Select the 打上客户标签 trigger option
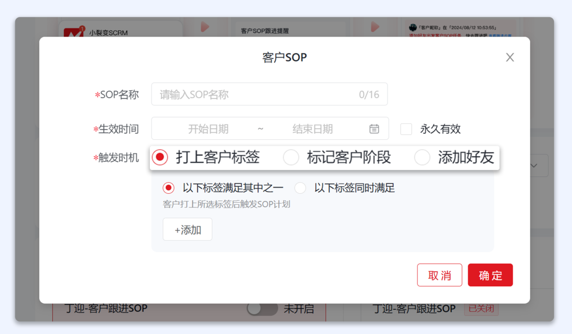This screenshot has height=334, width=572. pos(160,157)
